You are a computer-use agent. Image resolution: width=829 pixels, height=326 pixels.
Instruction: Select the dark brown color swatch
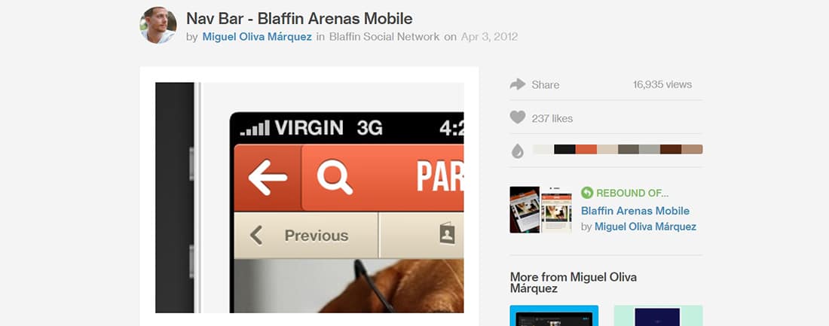click(671, 149)
